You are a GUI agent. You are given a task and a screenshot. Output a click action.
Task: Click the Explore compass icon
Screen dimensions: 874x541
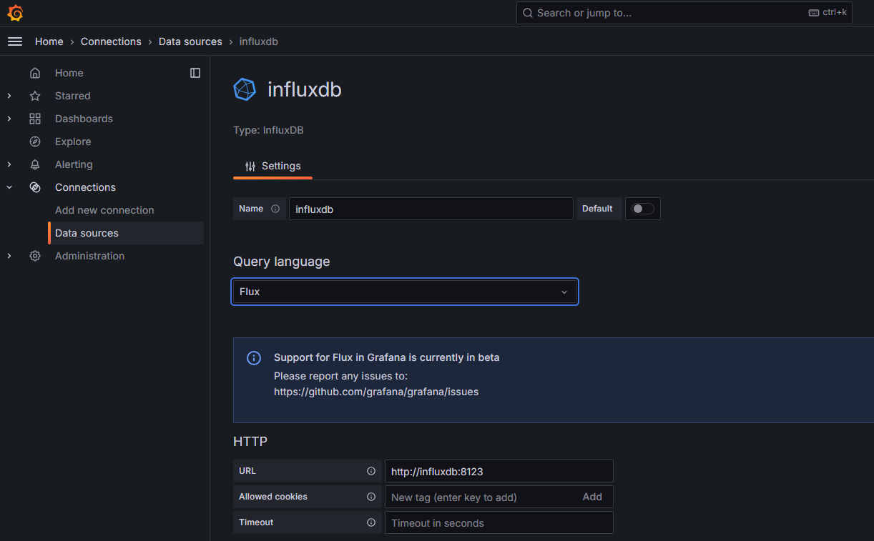35,142
